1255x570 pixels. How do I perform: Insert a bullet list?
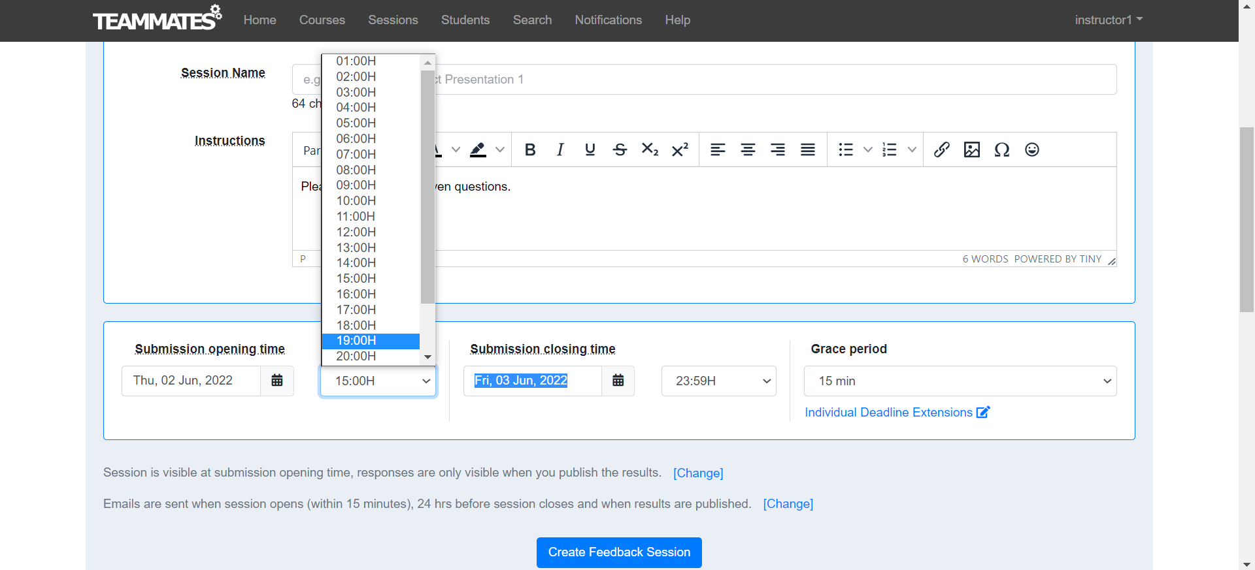(x=846, y=150)
